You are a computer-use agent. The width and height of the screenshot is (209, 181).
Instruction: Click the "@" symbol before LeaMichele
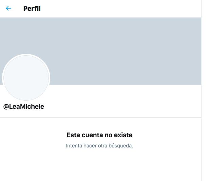point(6,107)
